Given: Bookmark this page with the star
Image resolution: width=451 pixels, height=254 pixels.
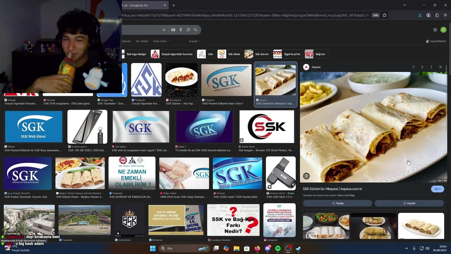Looking at the screenshot, I should (x=384, y=15).
